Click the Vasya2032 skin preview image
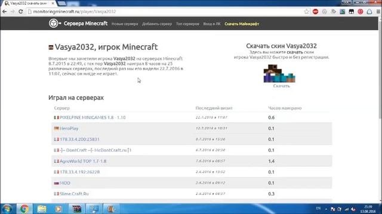Image resolution: width=382 pixels, height=214 pixels. click(279, 74)
